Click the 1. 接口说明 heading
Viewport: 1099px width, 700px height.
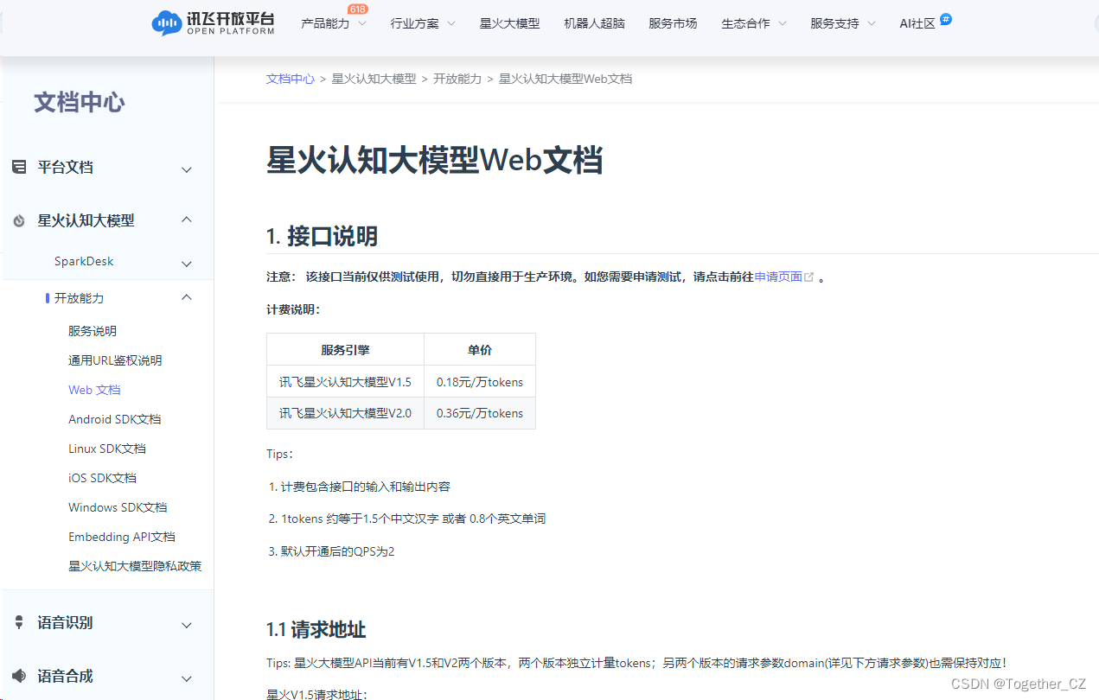[x=322, y=236]
